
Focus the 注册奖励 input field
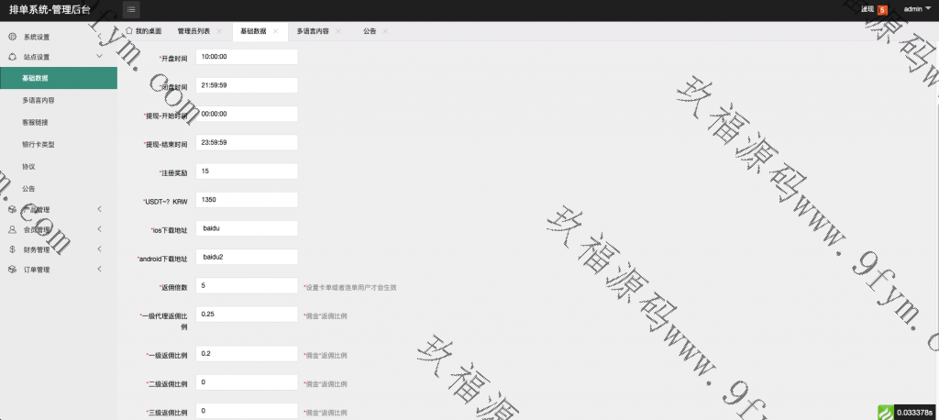click(x=247, y=171)
